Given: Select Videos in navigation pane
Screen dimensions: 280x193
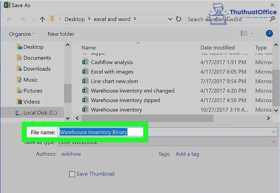Looking at the screenshot, I should point(28,102).
